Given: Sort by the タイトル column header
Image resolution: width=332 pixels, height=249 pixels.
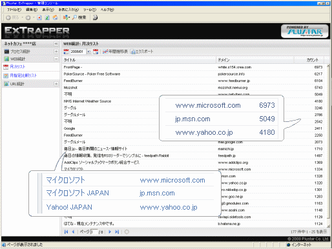Looking at the screenshot, I should coord(139,60).
